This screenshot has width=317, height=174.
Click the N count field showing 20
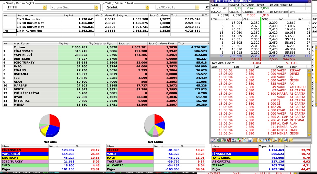click(x=9, y=31)
